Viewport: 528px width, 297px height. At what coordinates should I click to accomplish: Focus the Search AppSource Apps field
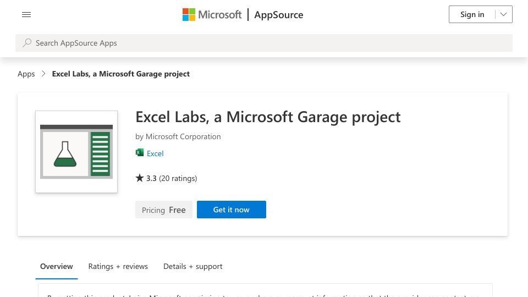pos(264,43)
